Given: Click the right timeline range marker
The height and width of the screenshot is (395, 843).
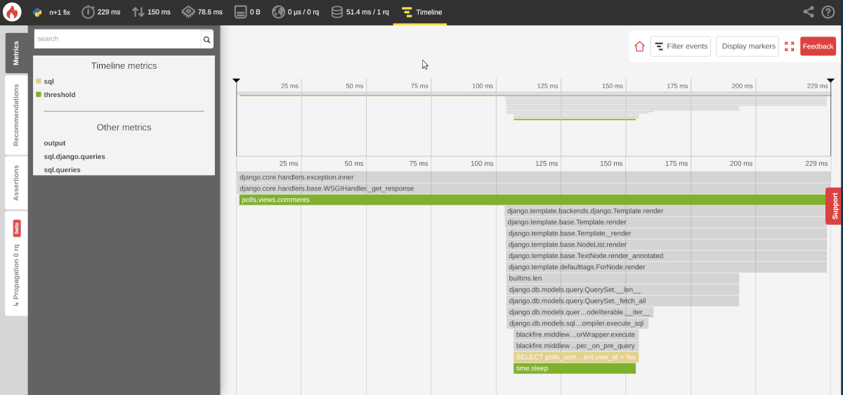Looking at the screenshot, I should coord(830,82).
